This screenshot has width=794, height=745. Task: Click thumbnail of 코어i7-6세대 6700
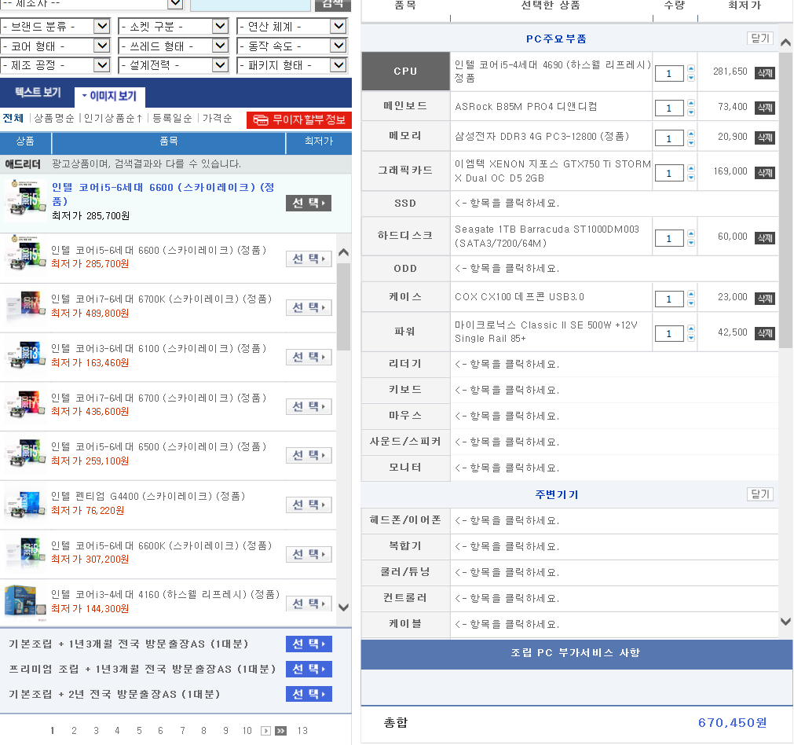click(25, 405)
